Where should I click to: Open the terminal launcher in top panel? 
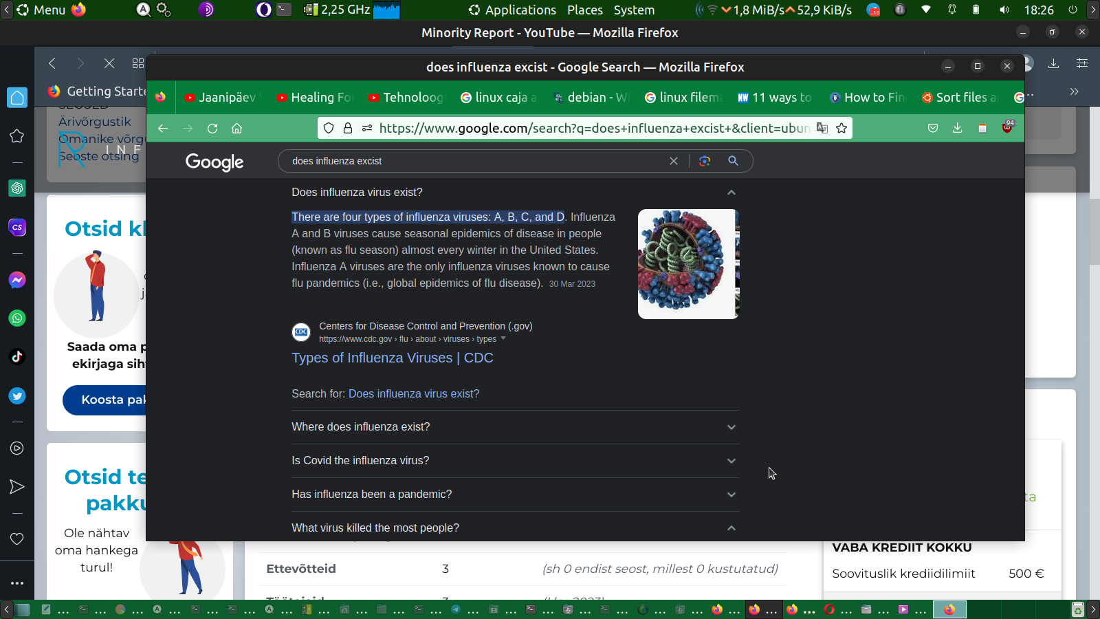point(284,10)
